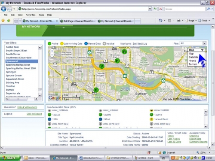Select Spruce Grove in Your Sites list

point(14,76)
